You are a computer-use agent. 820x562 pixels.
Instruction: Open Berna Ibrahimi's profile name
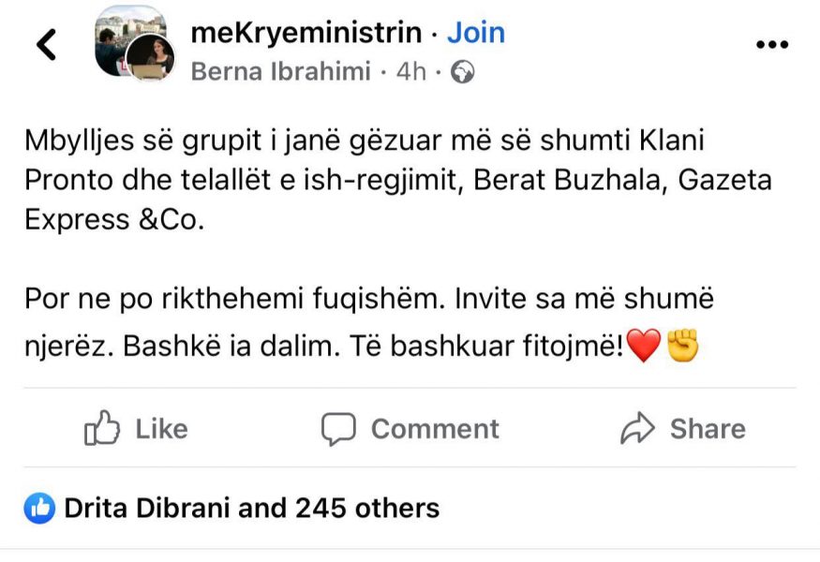tap(281, 72)
